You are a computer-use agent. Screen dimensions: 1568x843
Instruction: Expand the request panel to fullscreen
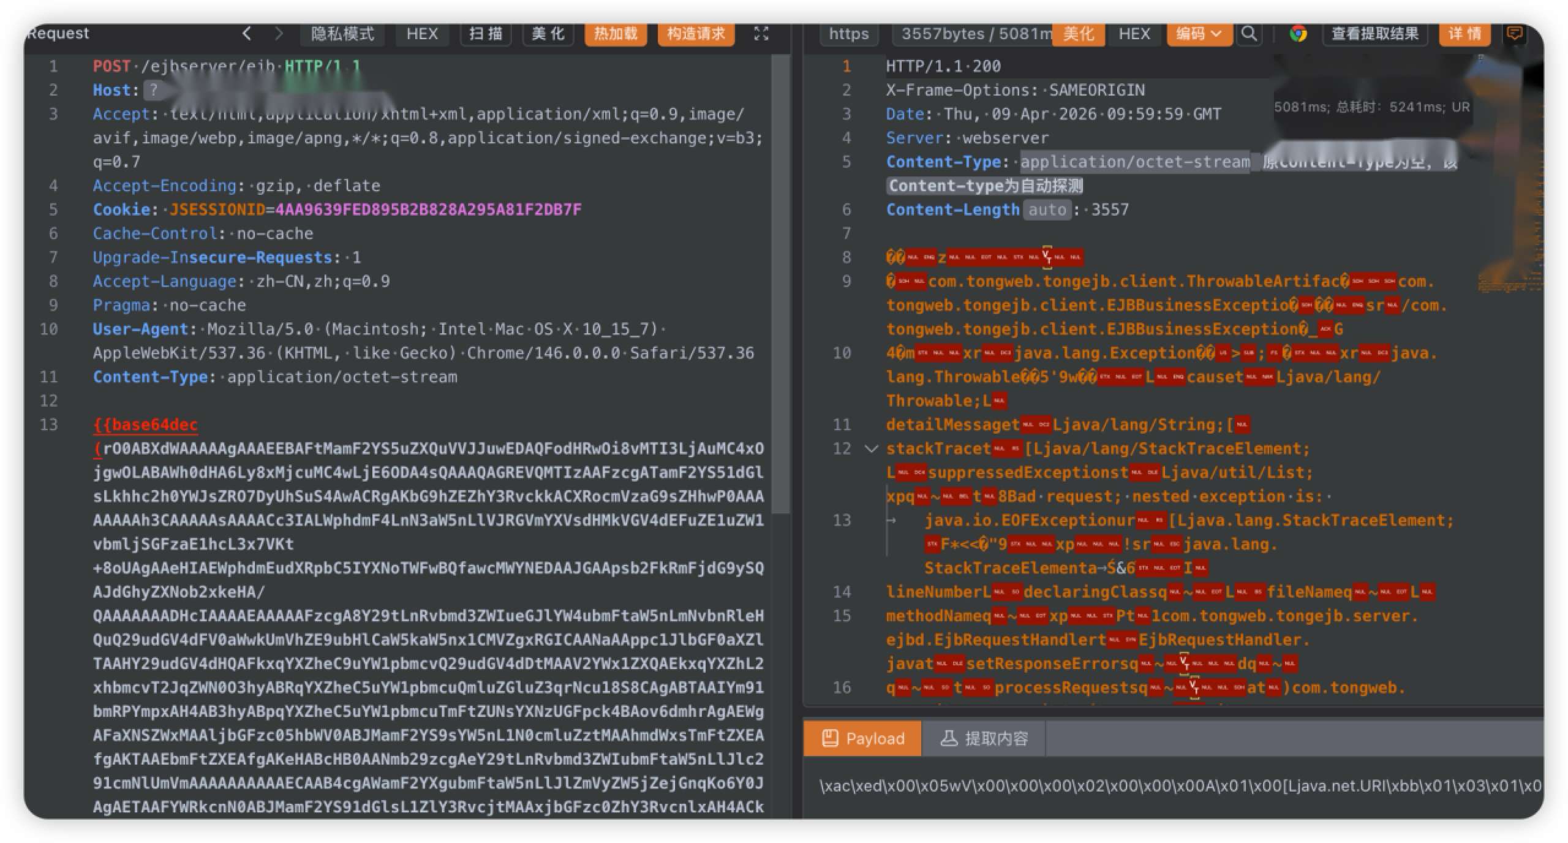pos(761,33)
